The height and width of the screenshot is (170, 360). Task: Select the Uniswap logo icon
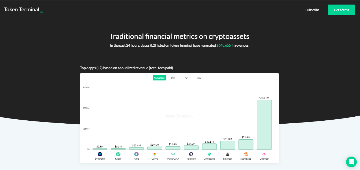(x=264, y=154)
